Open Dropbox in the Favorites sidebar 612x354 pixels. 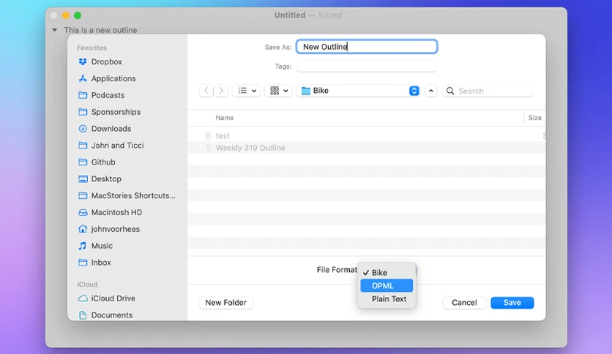[100, 61]
